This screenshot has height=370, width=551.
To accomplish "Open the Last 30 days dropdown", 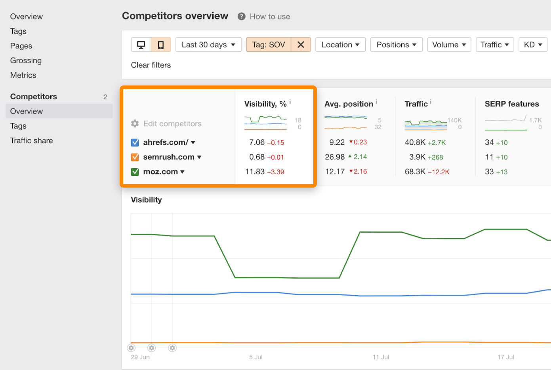I will tap(208, 44).
